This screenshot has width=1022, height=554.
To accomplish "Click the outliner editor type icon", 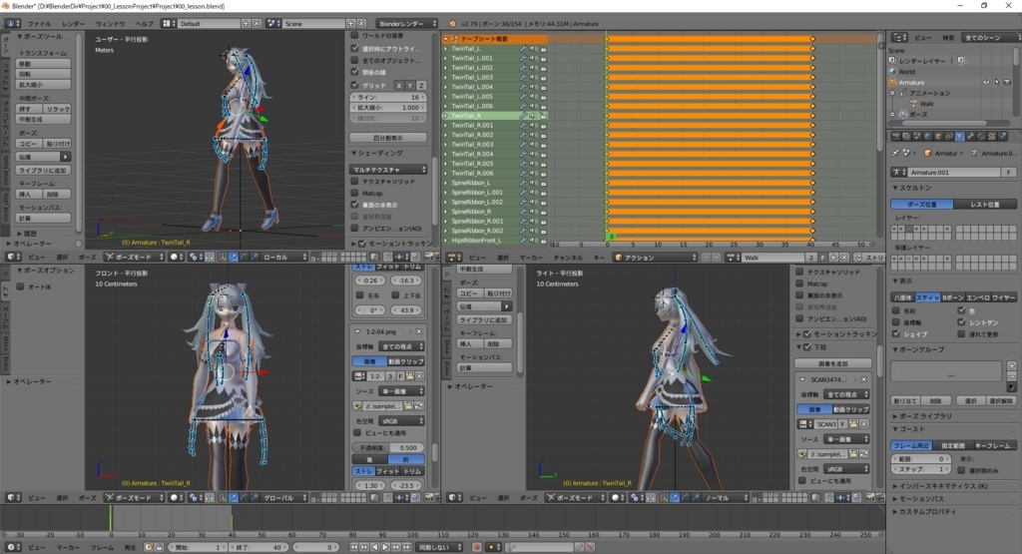I will click(x=896, y=38).
